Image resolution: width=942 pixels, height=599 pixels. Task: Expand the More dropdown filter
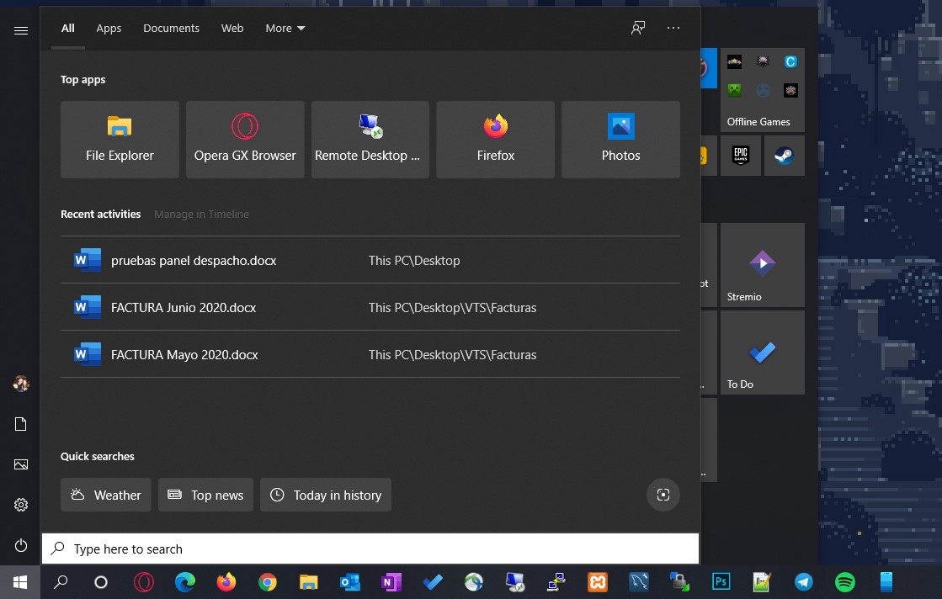(285, 29)
